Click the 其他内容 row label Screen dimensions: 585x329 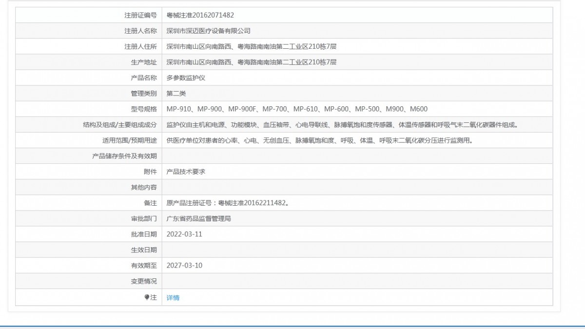(144, 187)
